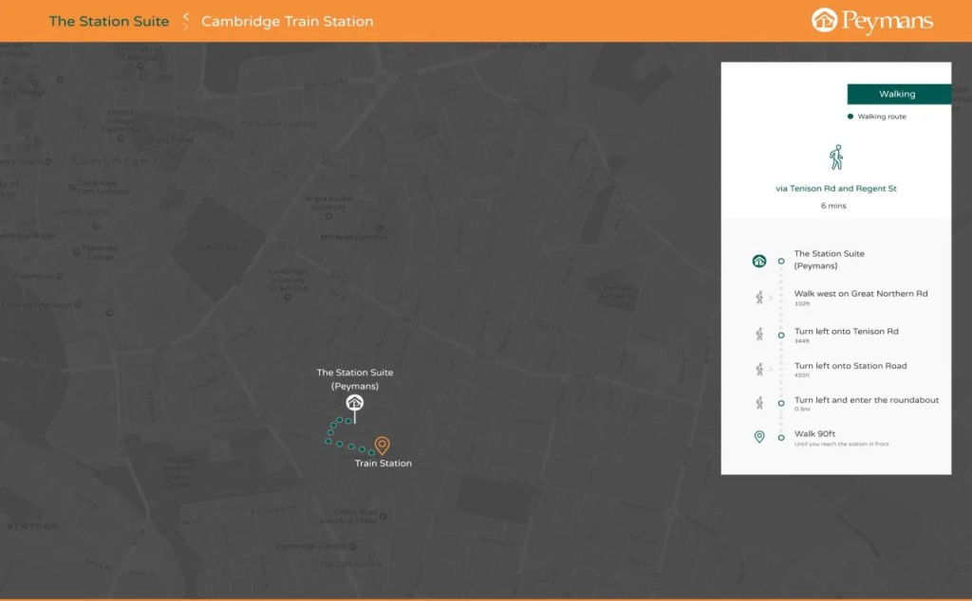Image resolution: width=972 pixels, height=601 pixels.
Task: Click the 344ft distance label
Action: (x=802, y=341)
